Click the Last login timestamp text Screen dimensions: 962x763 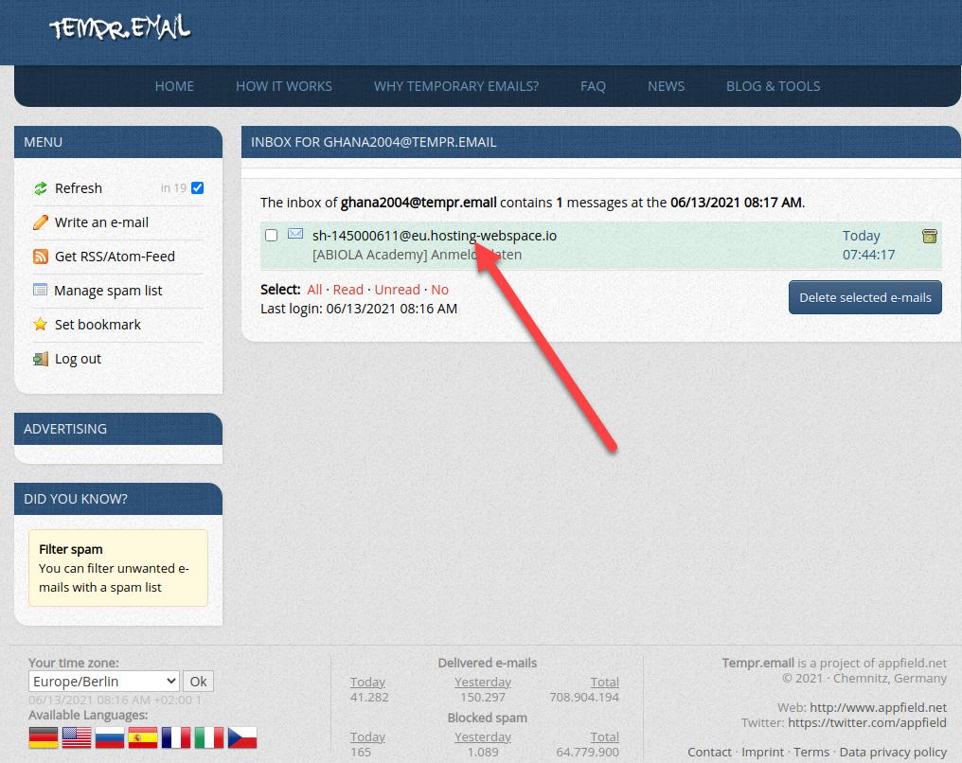359,309
